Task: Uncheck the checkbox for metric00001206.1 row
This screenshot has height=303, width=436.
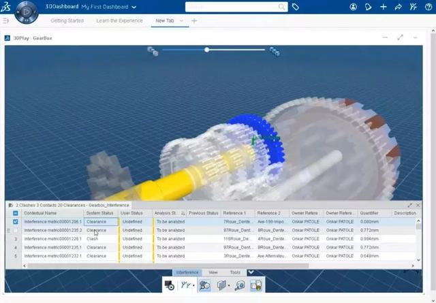Action: click(x=15, y=222)
